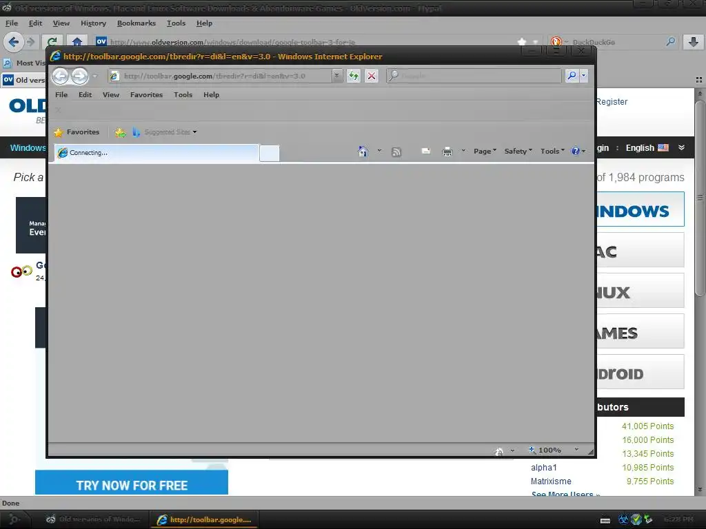Open Suggested Sites on IE favorites bar
The image size is (706, 529).
point(165,132)
